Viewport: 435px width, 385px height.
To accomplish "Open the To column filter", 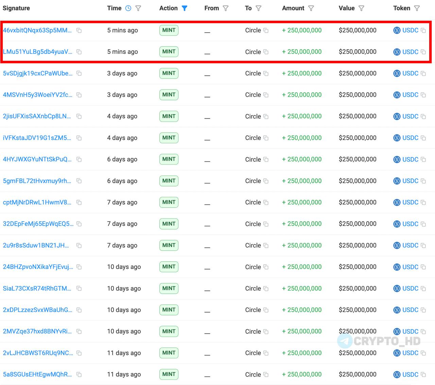I will coord(259,8).
